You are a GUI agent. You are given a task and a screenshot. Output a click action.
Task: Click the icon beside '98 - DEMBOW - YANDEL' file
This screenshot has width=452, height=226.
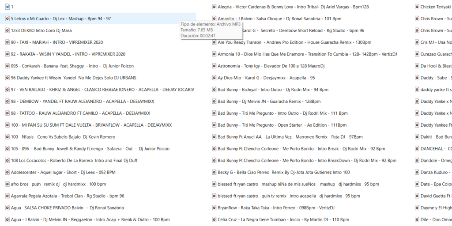pyautogui.click(x=7, y=101)
